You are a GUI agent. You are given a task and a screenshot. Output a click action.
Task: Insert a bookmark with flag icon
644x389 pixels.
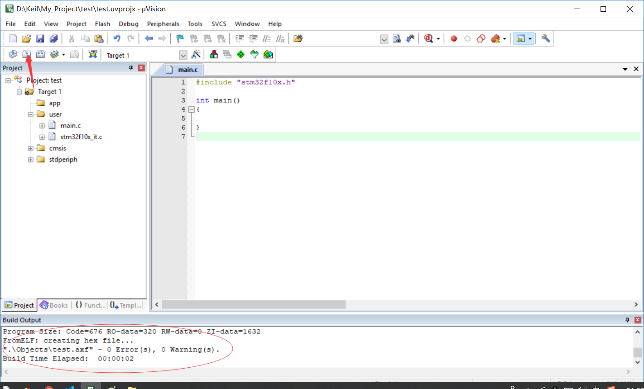click(x=180, y=39)
